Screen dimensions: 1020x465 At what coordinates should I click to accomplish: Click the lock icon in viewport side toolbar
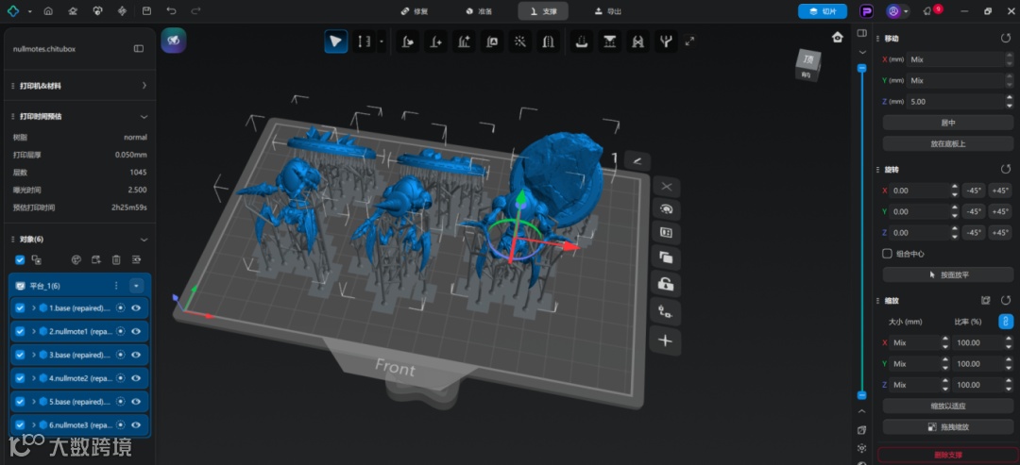pos(666,284)
